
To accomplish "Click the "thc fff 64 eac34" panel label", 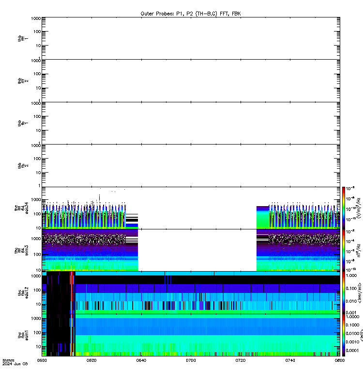I will coord(21,208).
